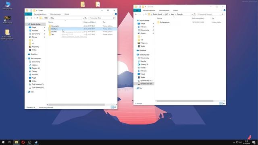Switch Sounds window to large icons view
This screenshot has width=258, height=145.
click(x=224, y=104)
